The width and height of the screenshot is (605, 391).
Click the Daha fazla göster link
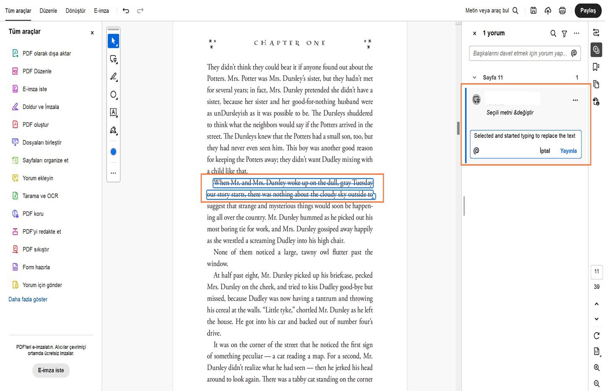point(28,299)
